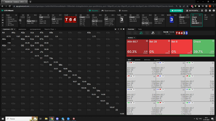
Task: Switch to the распределение tab
Action: 35,29
